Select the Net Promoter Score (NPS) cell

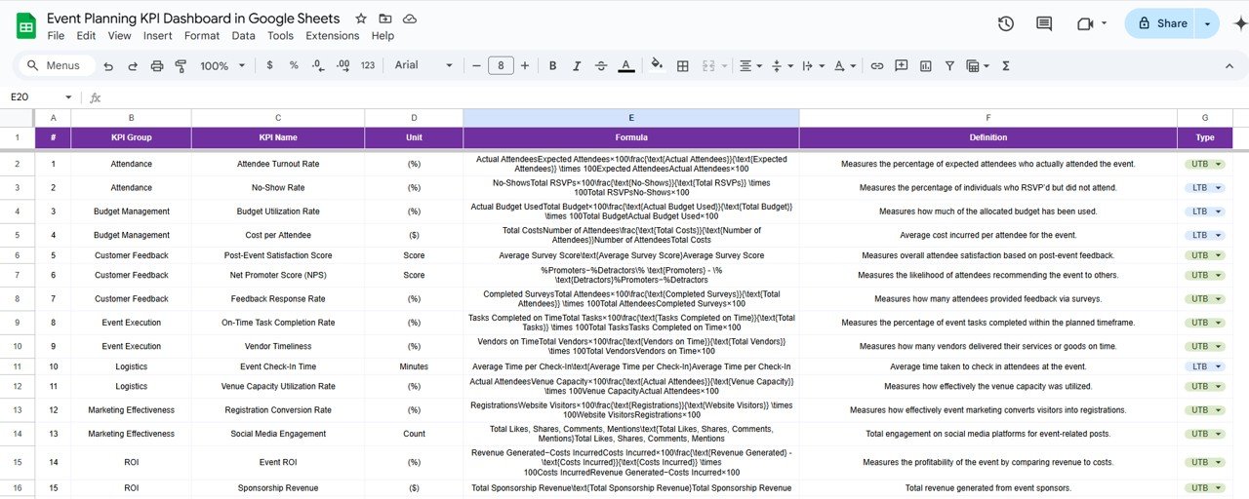pos(278,275)
